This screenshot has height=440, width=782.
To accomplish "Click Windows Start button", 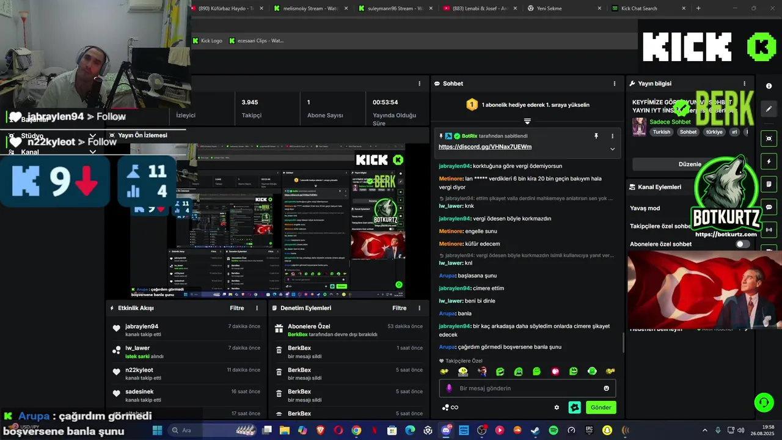I will click(x=157, y=430).
